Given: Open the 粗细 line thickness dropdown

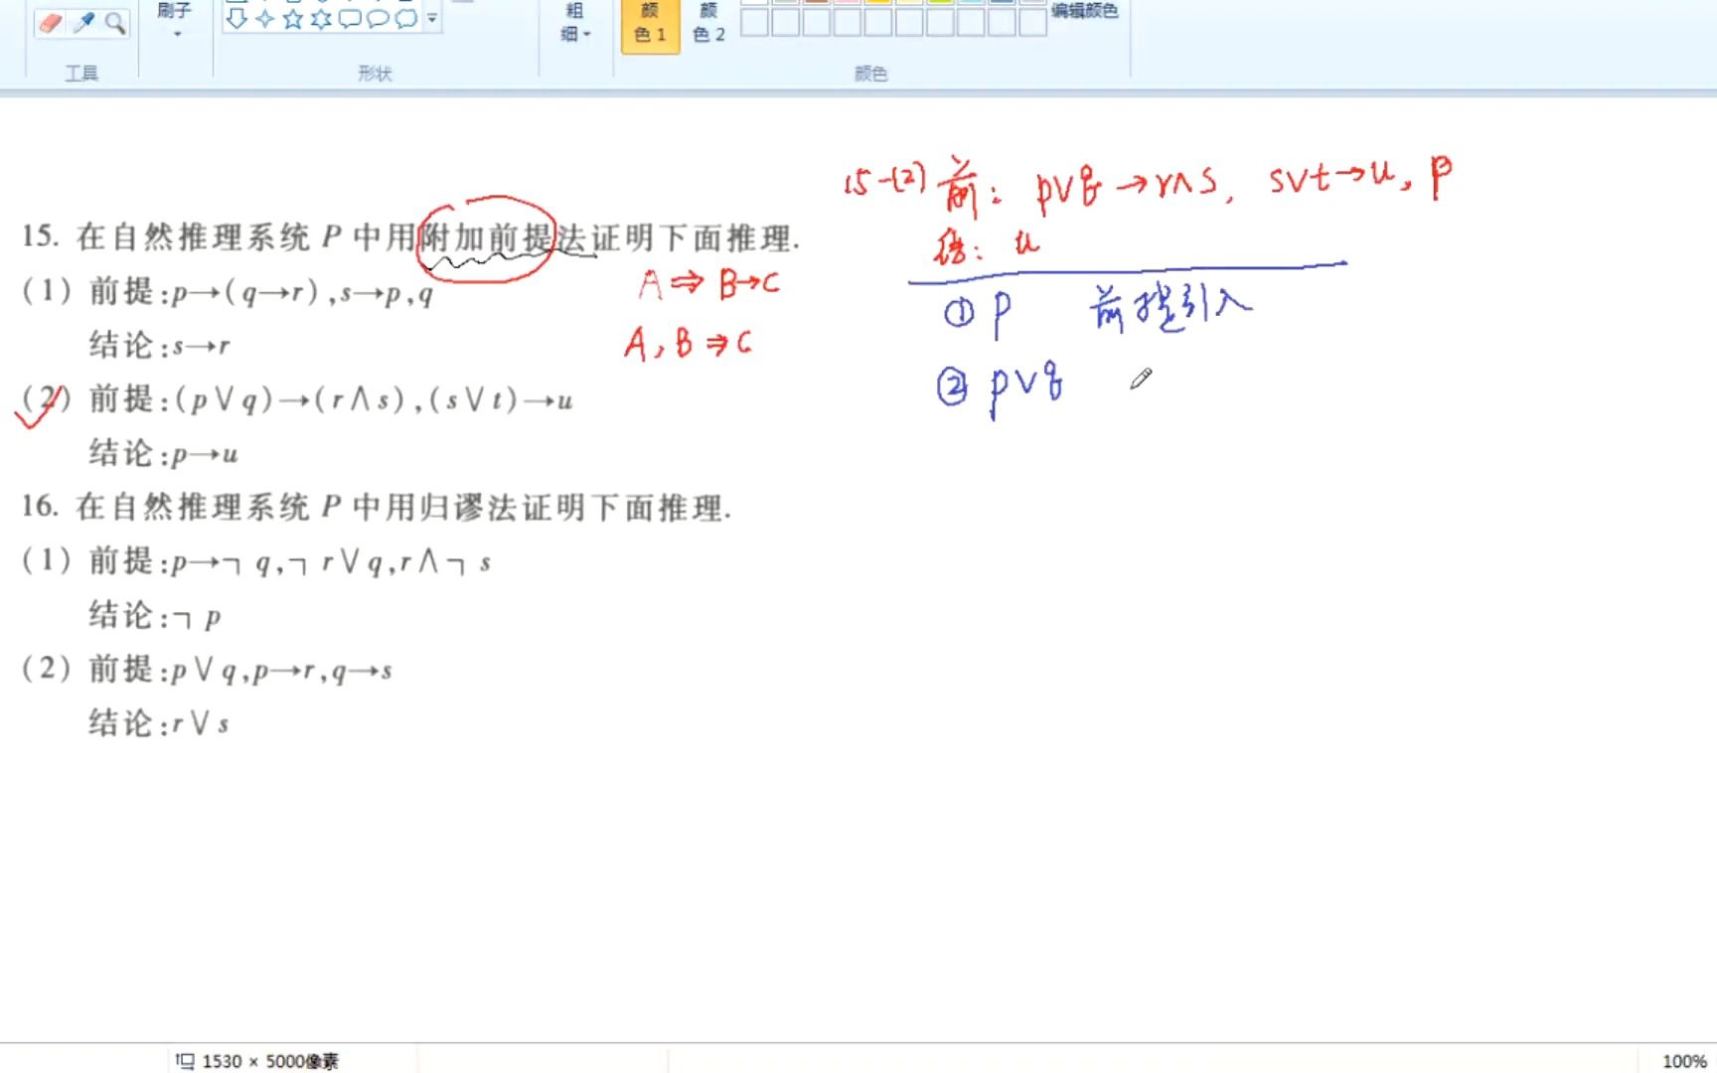Looking at the screenshot, I should coord(574,22).
